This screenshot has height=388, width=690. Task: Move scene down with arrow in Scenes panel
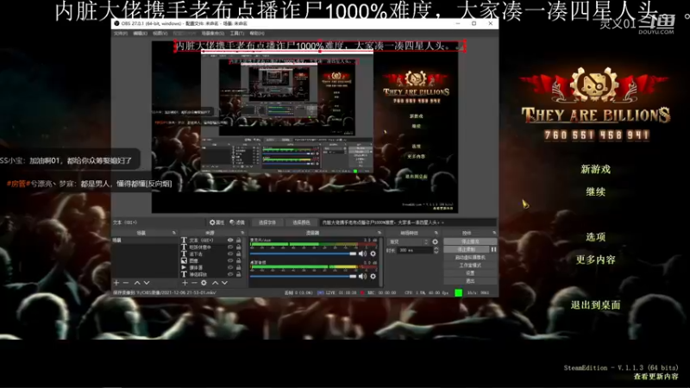click(147, 283)
